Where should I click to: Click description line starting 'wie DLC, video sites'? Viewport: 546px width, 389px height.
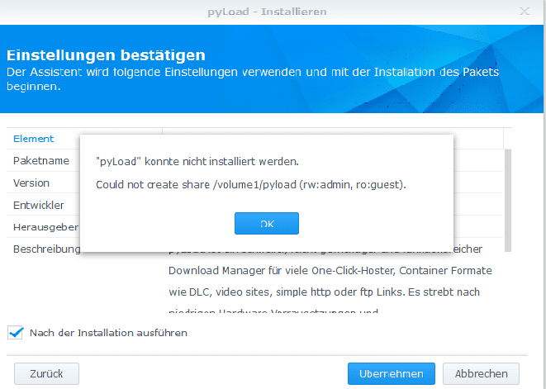(324, 292)
